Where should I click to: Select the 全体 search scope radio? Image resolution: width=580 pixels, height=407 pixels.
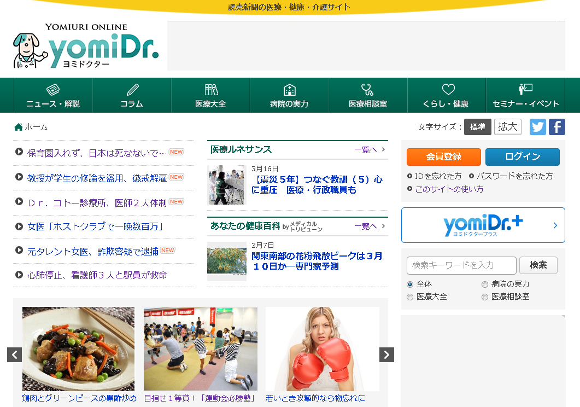click(410, 284)
